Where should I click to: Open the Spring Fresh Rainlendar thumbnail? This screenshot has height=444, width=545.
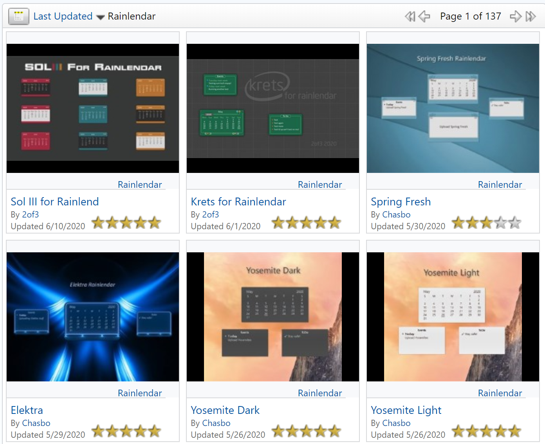click(x=453, y=108)
